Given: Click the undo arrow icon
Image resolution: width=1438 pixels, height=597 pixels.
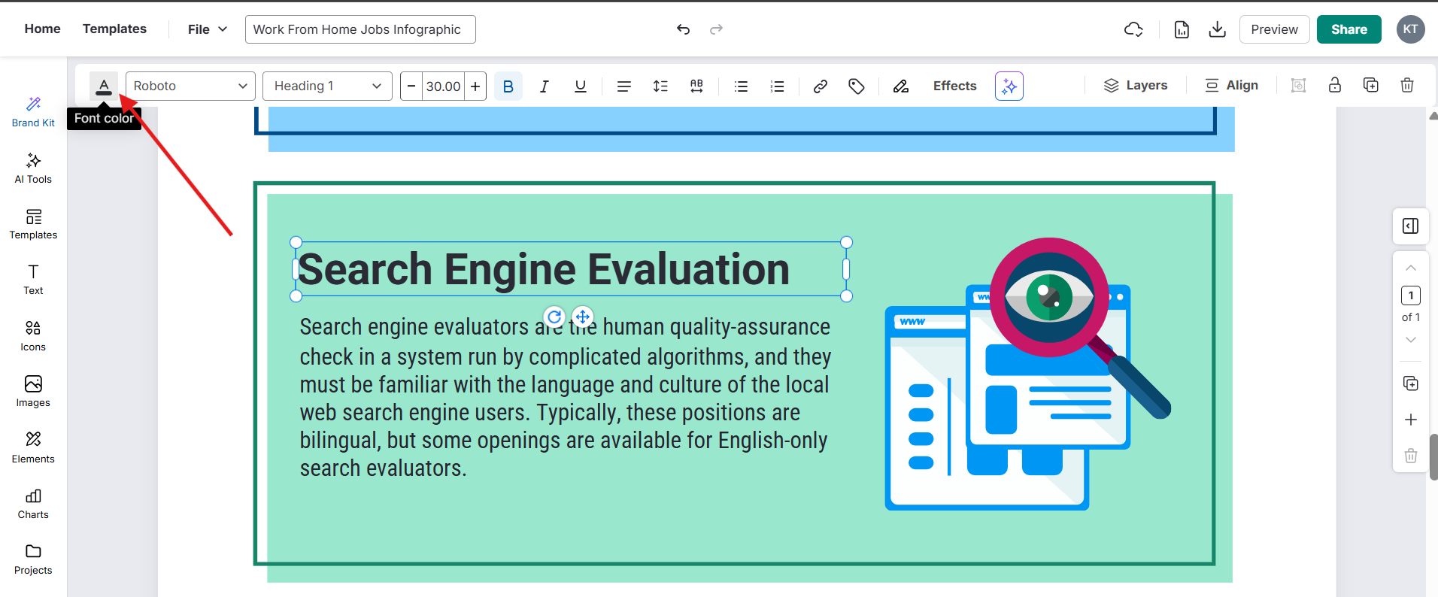Looking at the screenshot, I should [x=683, y=29].
